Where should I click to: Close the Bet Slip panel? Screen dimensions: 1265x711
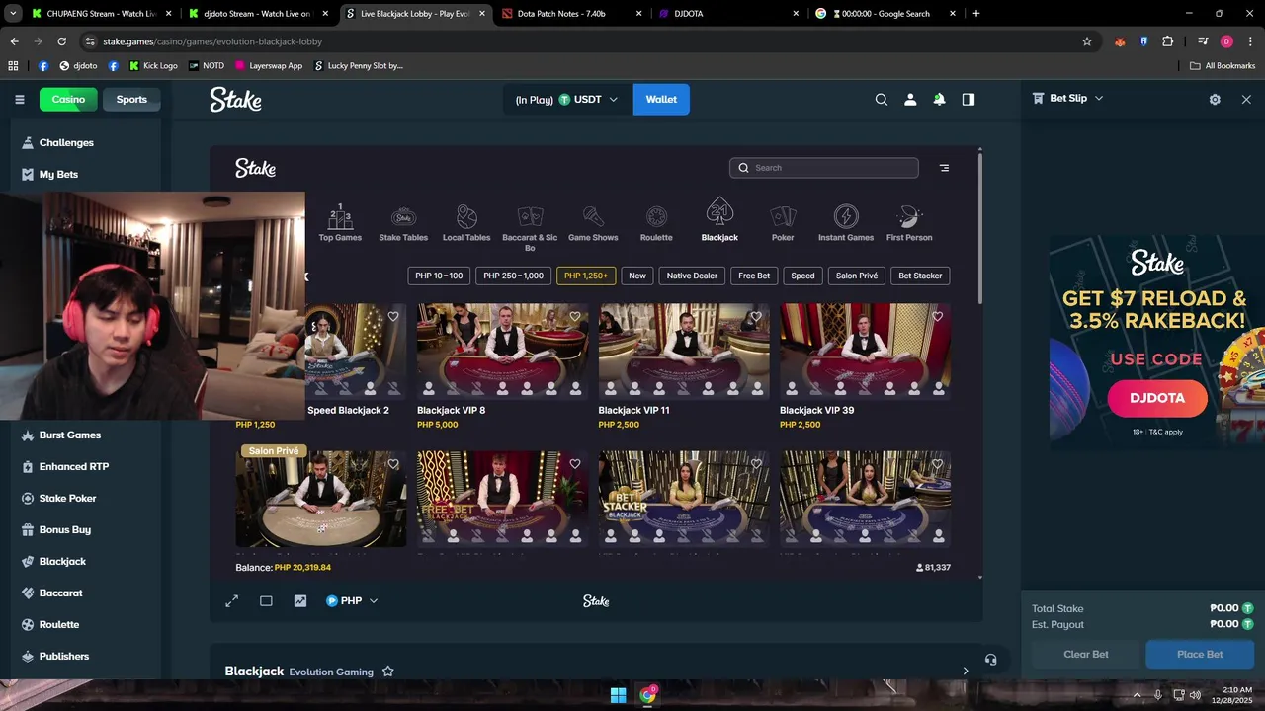[x=1246, y=99]
